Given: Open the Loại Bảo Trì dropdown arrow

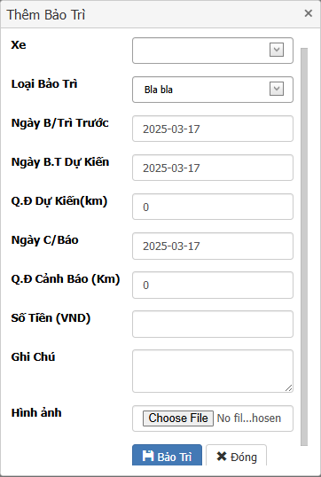Looking at the screenshot, I should click(277, 89).
